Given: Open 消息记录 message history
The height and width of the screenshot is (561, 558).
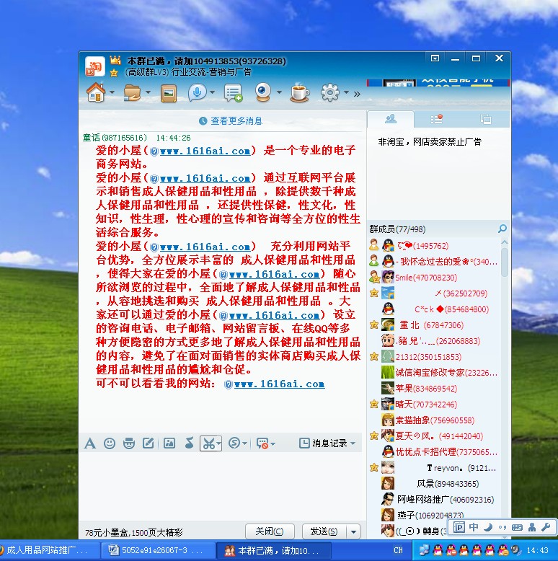Looking at the screenshot, I should (327, 443).
